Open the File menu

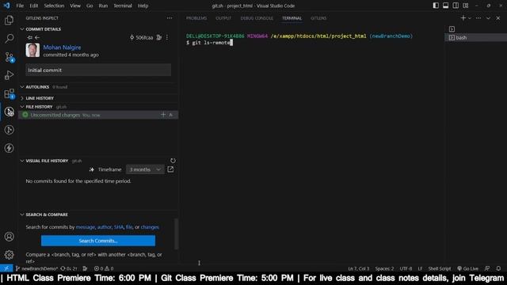pos(20,6)
